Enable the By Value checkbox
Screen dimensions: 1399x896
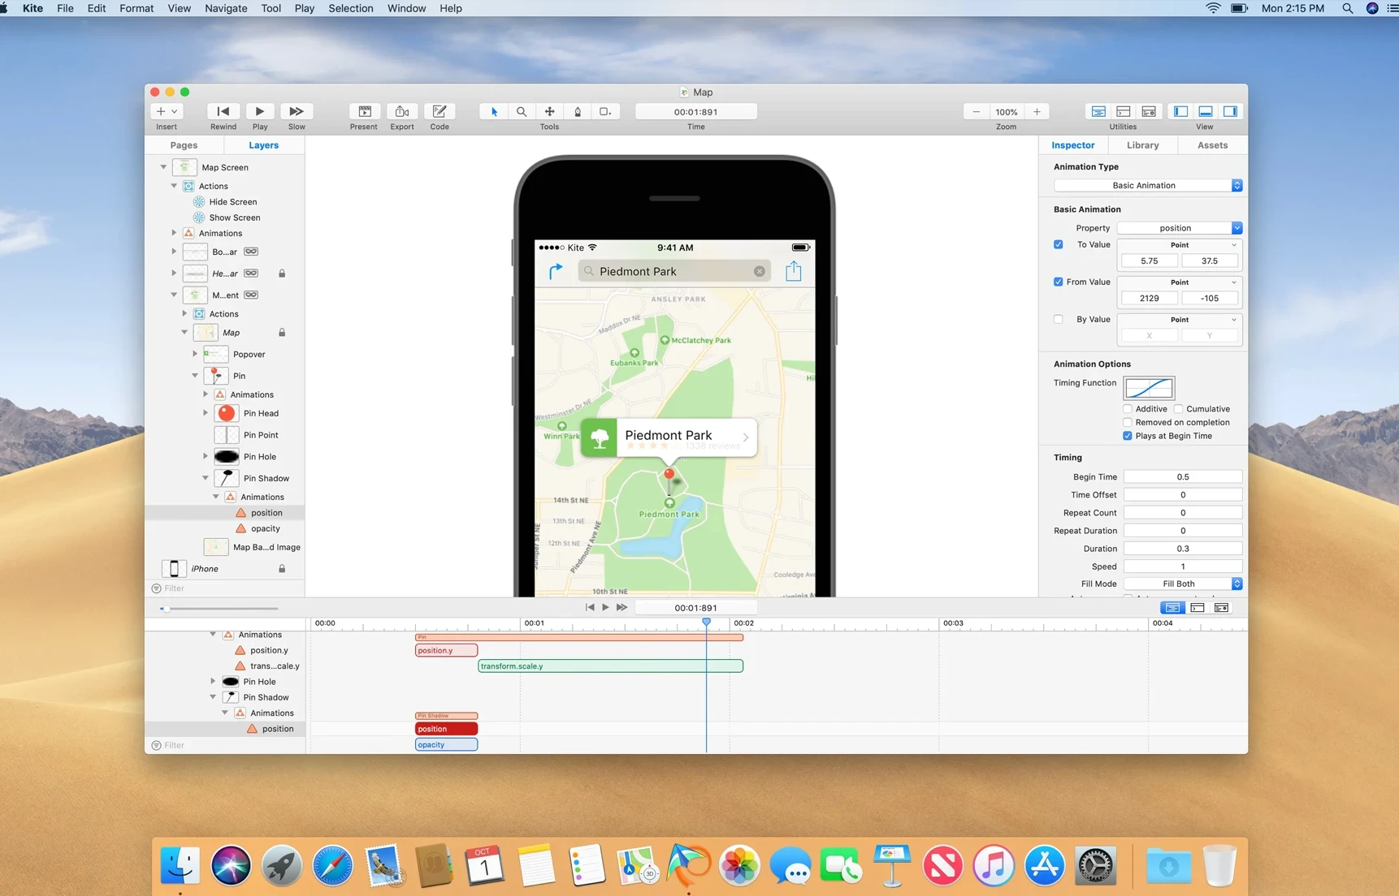1058,319
